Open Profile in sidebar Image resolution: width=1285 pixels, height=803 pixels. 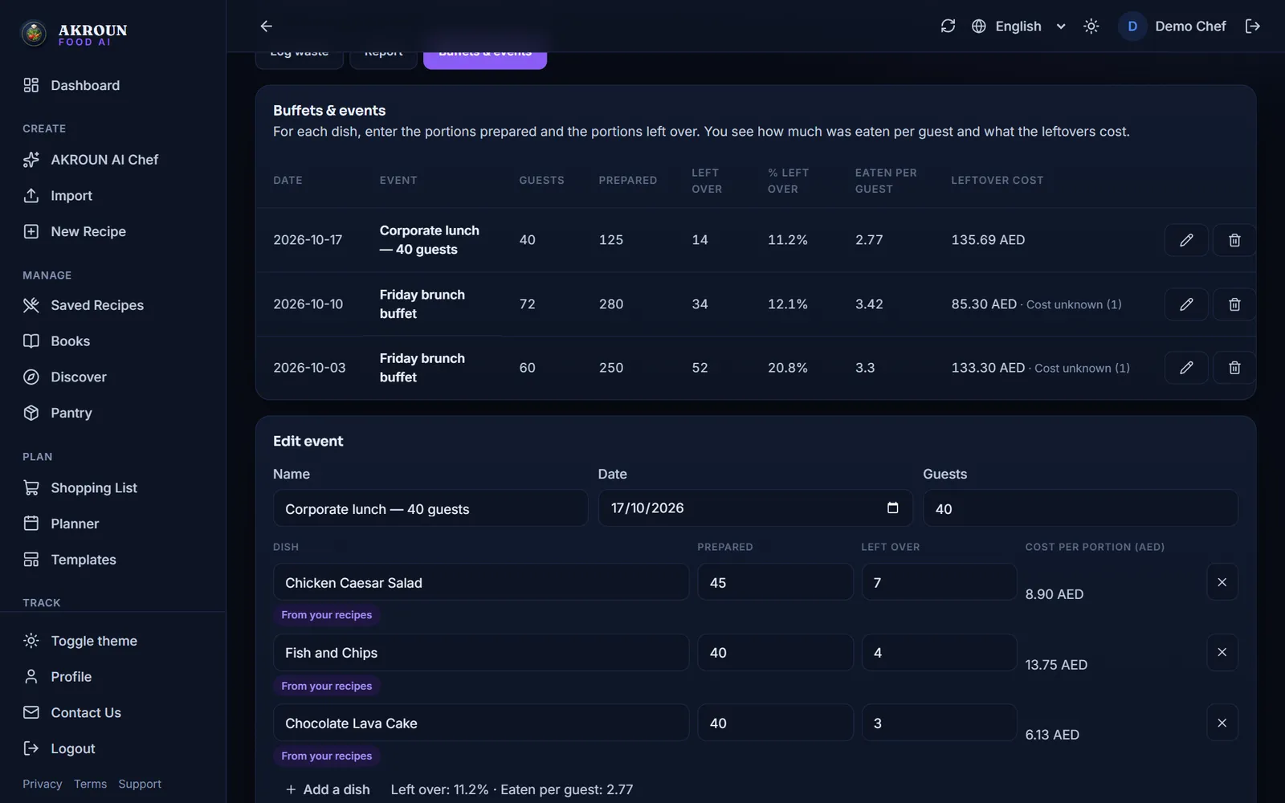point(112,677)
